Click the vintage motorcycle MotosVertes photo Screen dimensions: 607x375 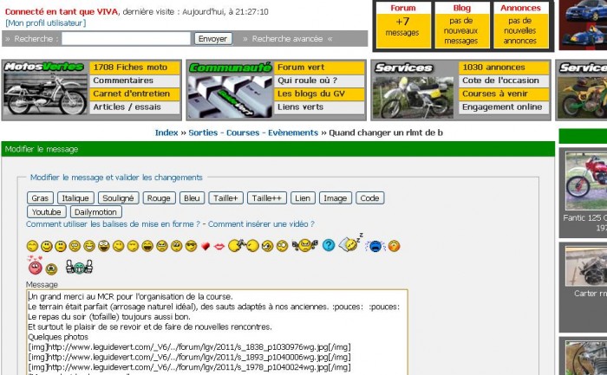[46, 94]
